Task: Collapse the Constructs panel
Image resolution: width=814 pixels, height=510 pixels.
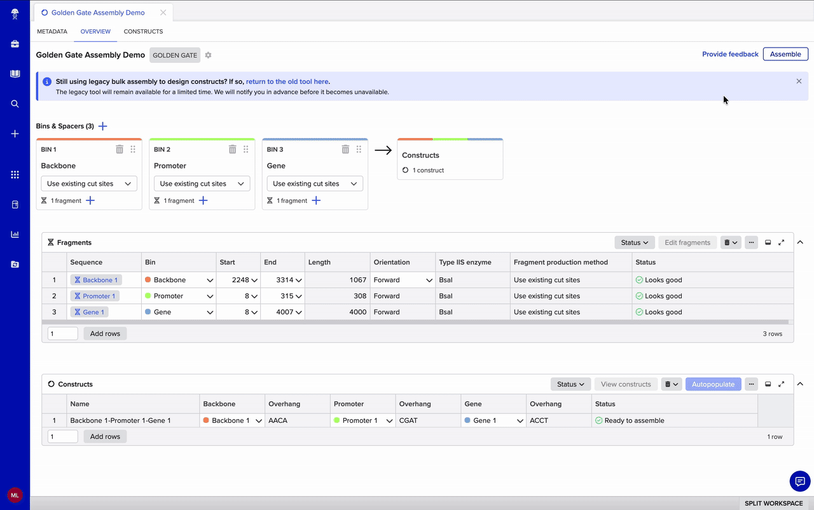Action: [800, 383]
